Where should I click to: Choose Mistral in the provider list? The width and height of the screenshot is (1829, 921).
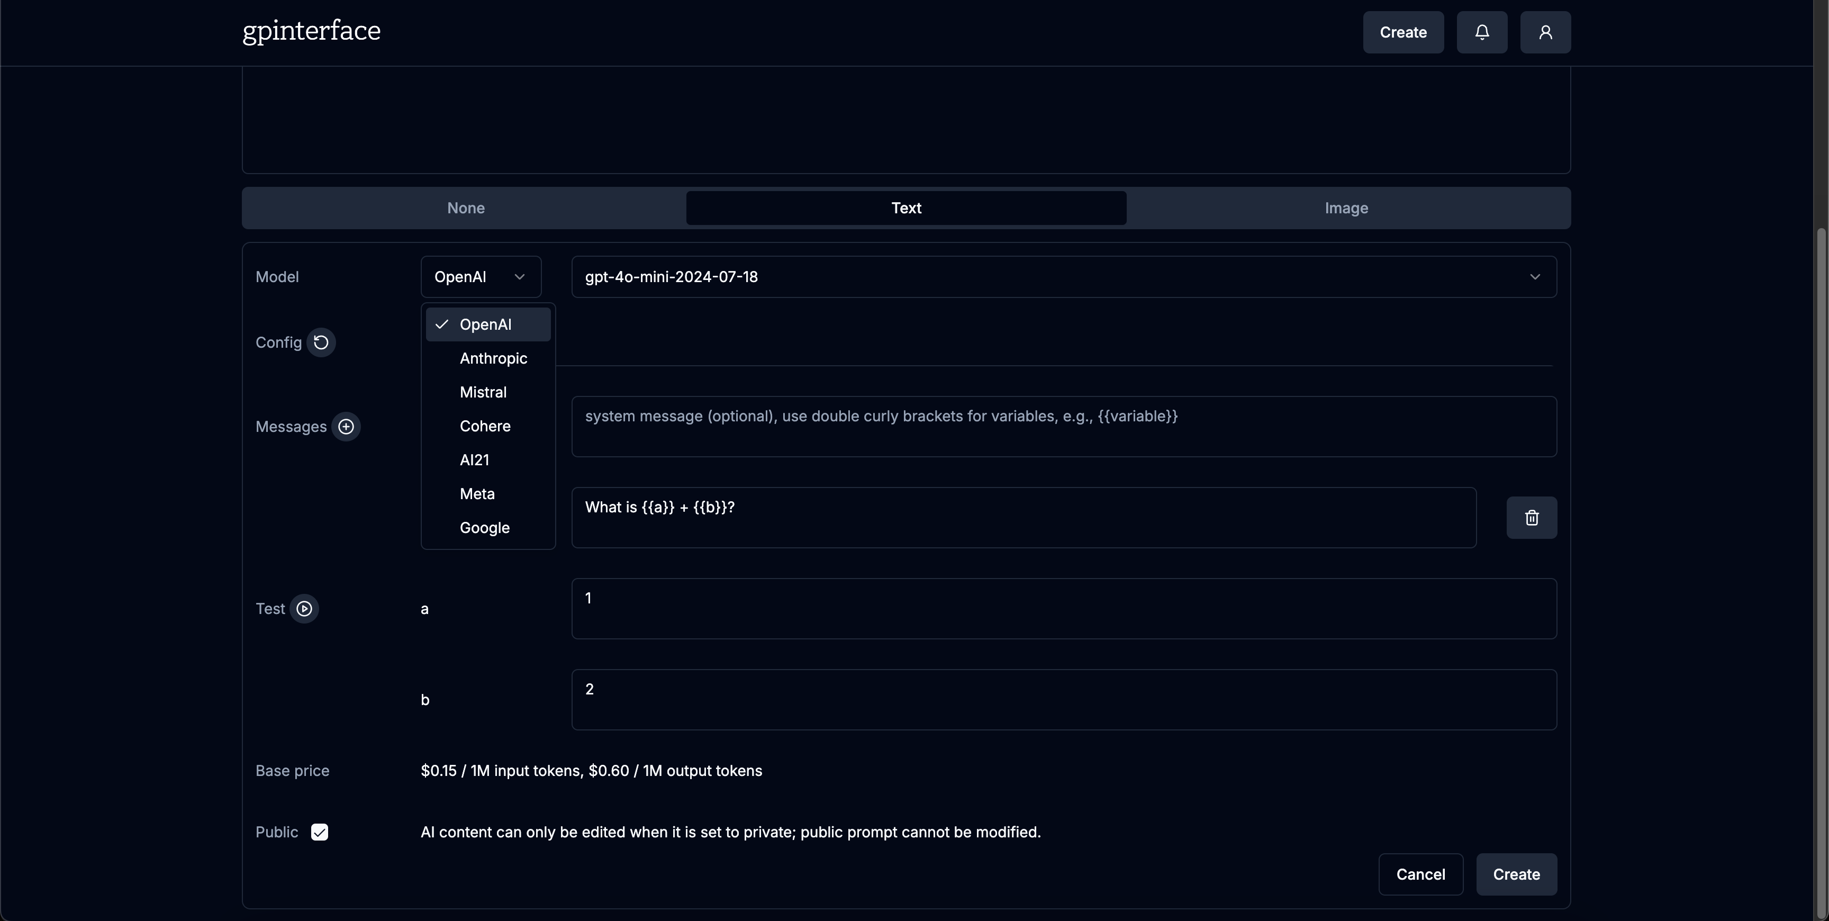coord(483,393)
